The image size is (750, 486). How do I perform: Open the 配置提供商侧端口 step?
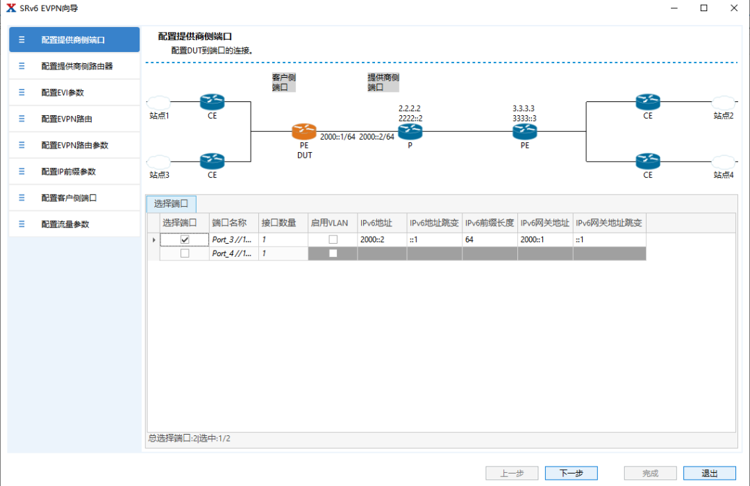point(74,40)
